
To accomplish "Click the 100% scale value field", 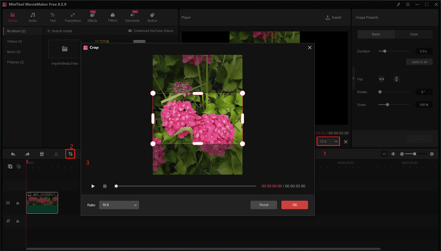I will pos(424,104).
